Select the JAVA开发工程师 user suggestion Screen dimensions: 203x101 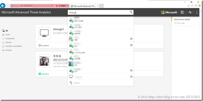[x=101, y=51]
